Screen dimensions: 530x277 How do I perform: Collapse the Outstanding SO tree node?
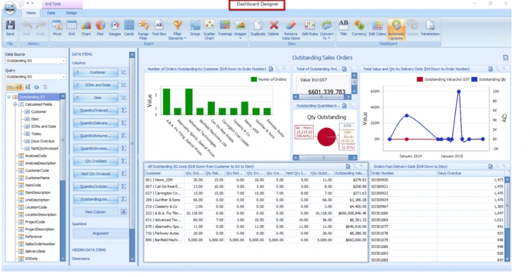pos(9,97)
